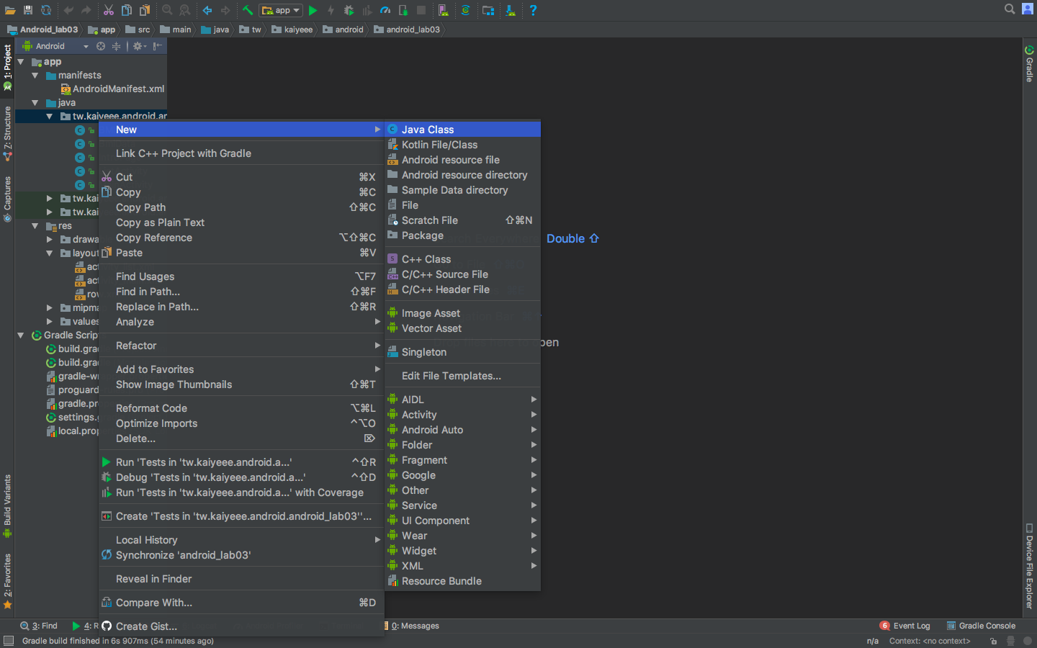This screenshot has height=648, width=1037.
Task: Expand the Activity submenu arrow
Action: click(534, 415)
